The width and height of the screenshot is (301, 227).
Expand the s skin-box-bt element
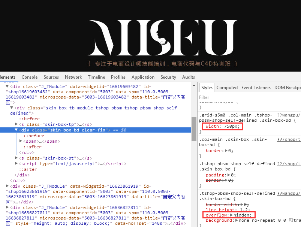(x=16, y=158)
